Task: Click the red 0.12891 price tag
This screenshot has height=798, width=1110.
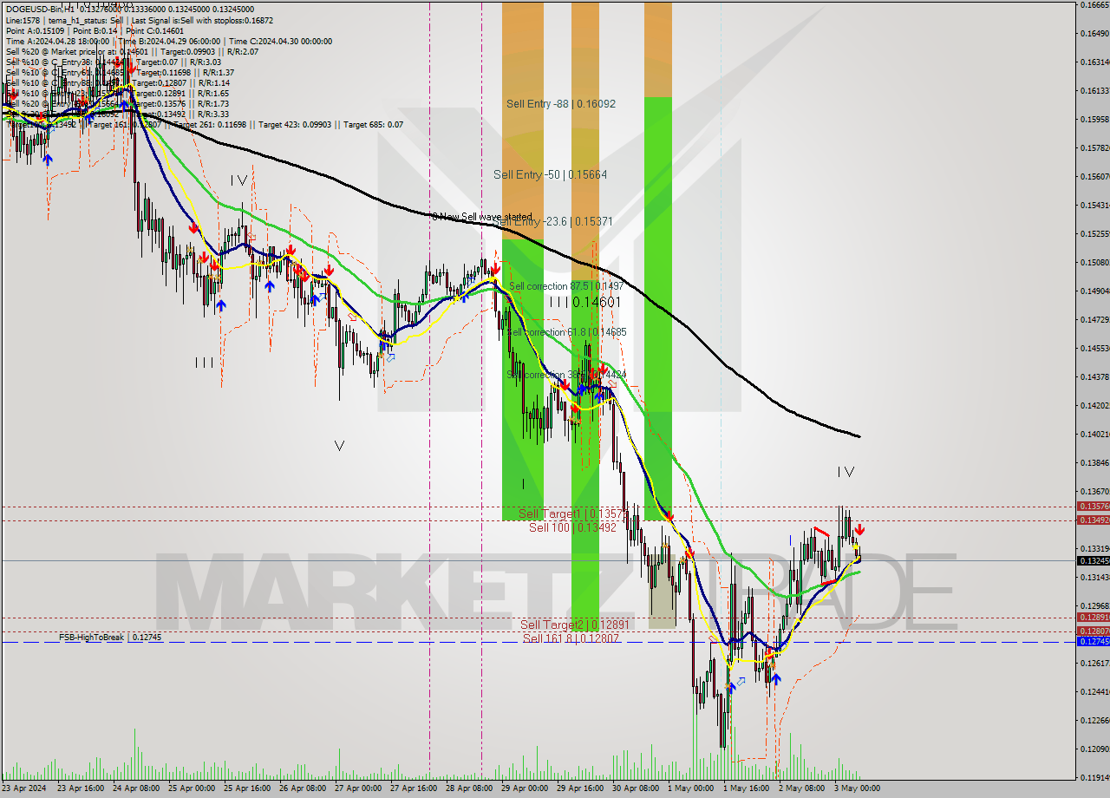Action: (x=1093, y=618)
